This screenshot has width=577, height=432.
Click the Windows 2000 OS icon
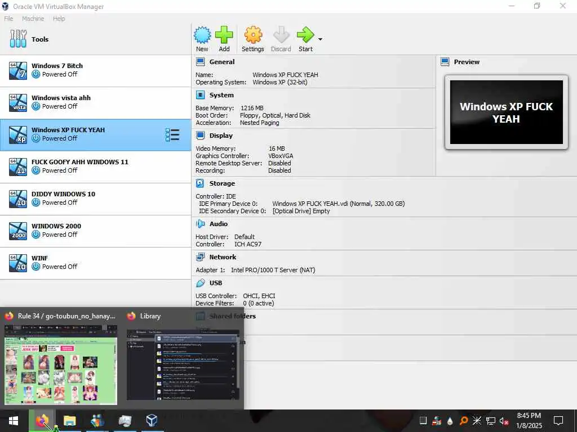tap(18, 231)
